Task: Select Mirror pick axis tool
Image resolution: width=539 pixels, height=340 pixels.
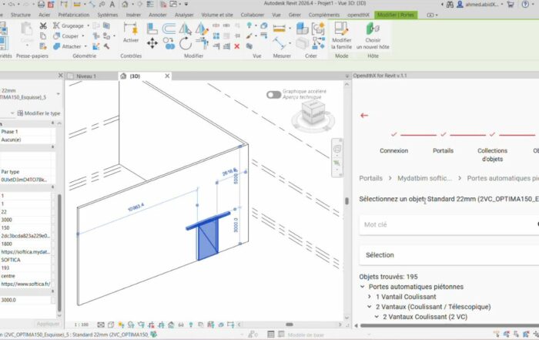Action: [x=186, y=29]
